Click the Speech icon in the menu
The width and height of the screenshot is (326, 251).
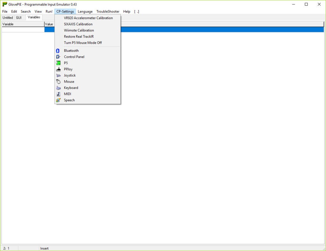(x=58, y=100)
